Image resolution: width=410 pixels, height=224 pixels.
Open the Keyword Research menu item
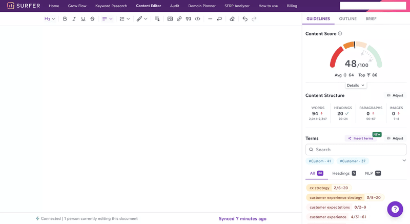111,6
